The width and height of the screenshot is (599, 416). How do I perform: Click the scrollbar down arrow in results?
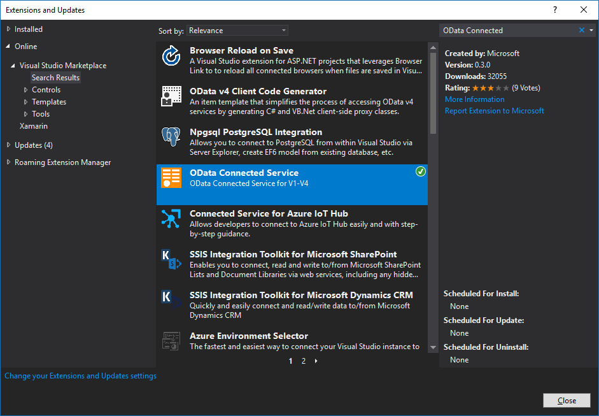pos(433,348)
